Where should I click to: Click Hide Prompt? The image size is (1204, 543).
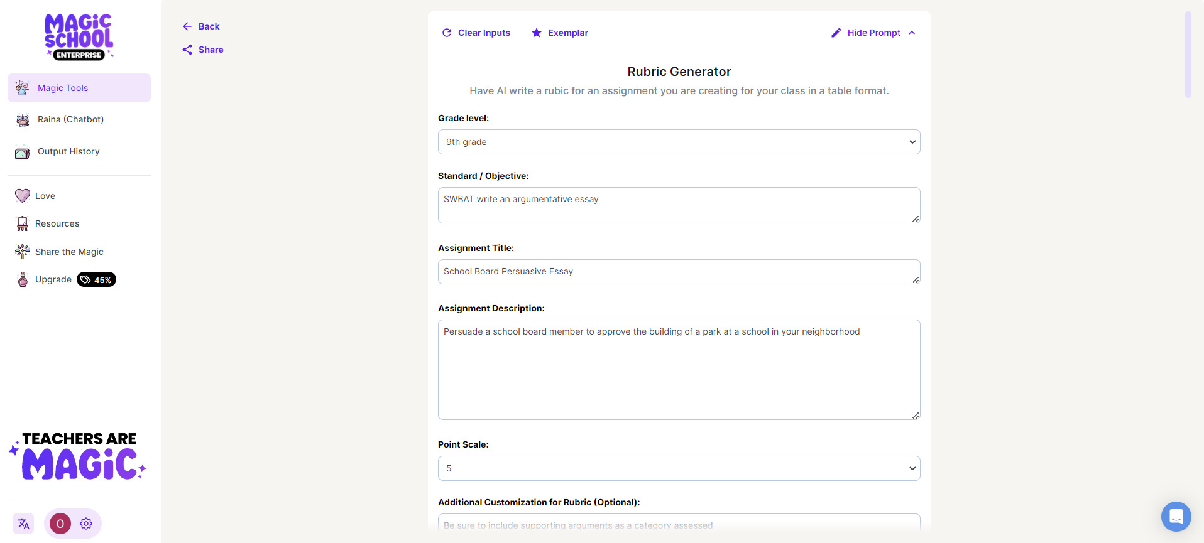[873, 33]
